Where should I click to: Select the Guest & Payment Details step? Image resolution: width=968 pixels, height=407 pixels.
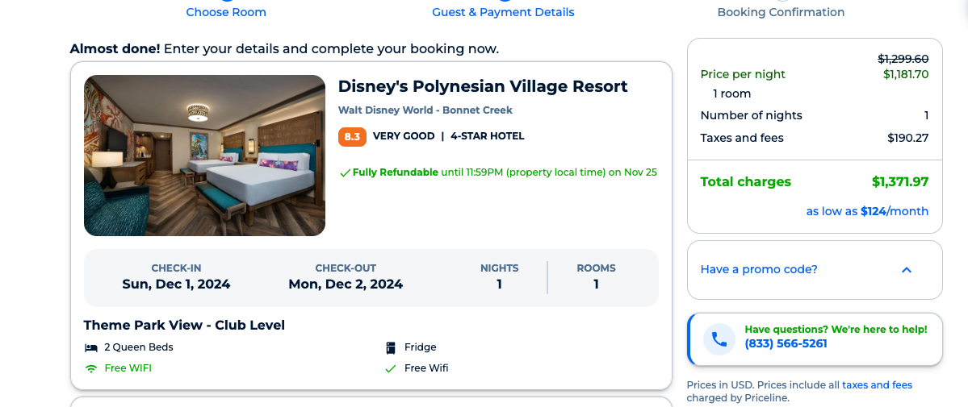(503, 12)
